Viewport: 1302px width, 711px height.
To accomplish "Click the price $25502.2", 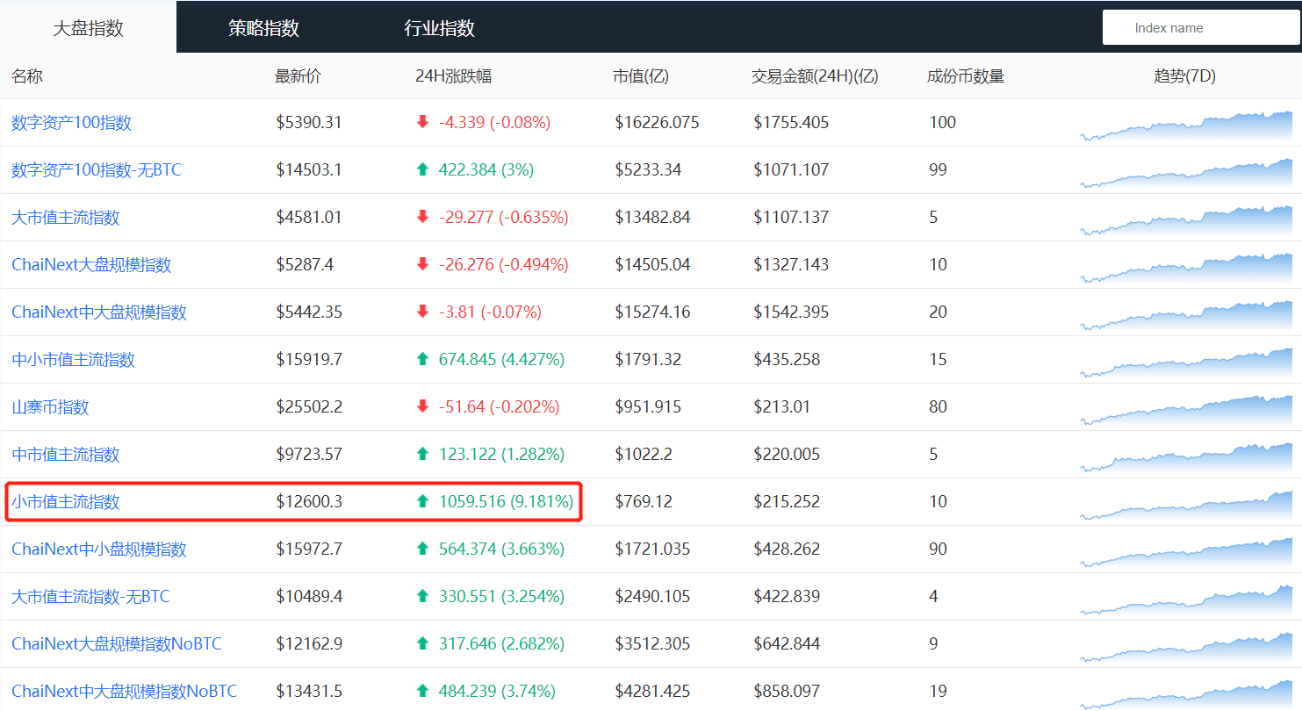I will point(309,407).
